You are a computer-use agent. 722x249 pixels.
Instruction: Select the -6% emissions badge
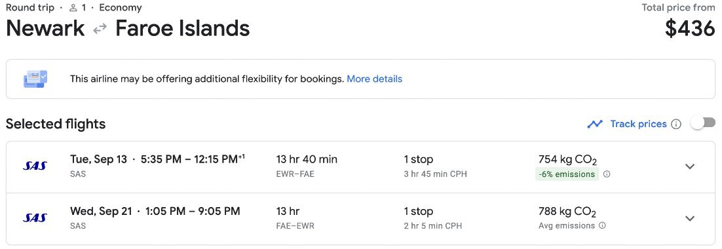(567, 174)
